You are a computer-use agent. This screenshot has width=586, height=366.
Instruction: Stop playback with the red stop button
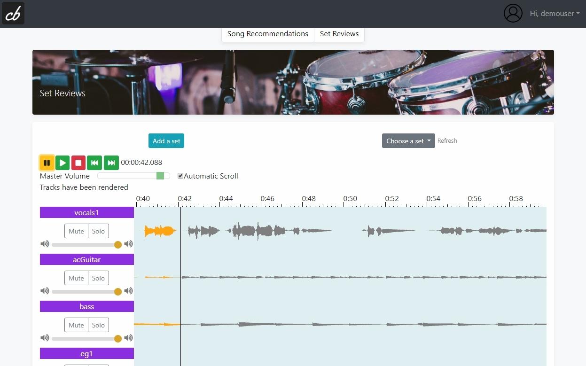point(78,163)
